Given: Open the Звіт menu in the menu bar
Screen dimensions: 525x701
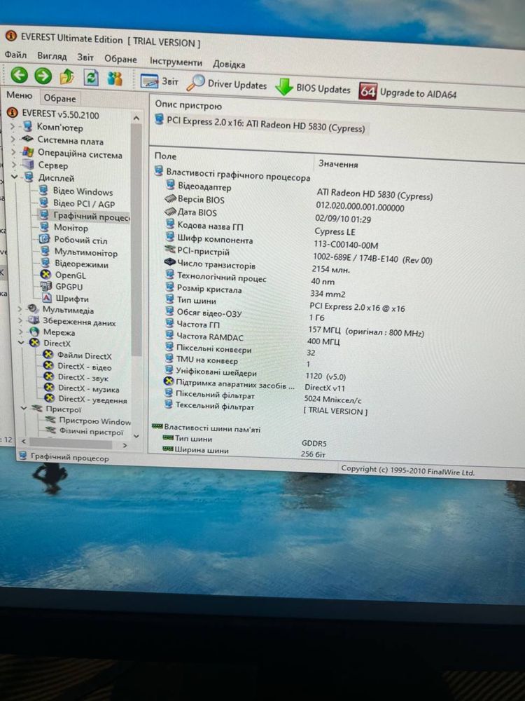Looking at the screenshot, I should coord(85,57).
